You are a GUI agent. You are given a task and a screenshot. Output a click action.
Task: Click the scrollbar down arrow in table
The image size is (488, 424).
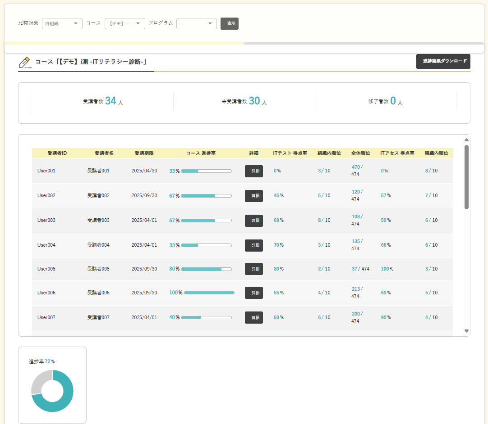click(x=466, y=331)
